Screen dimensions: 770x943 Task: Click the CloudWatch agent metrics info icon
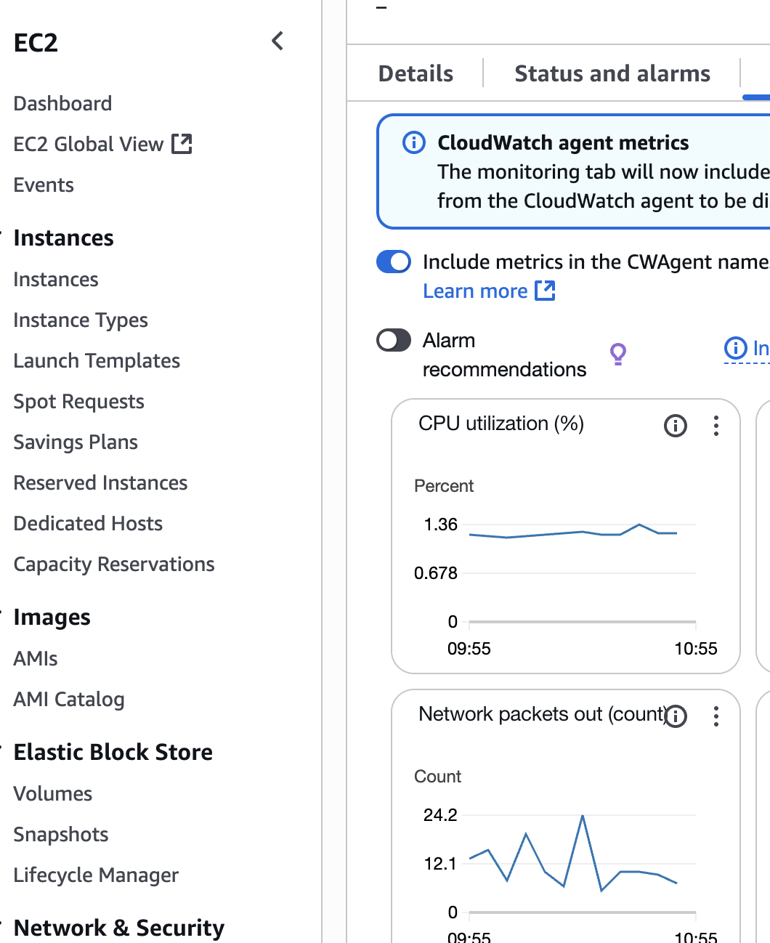click(414, 142)
